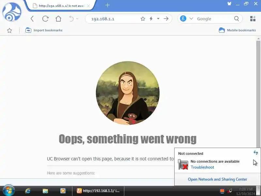Screen dimensions: 261x196
Task: Click the refresh networks icon in popup
Action: coord(255,152)
